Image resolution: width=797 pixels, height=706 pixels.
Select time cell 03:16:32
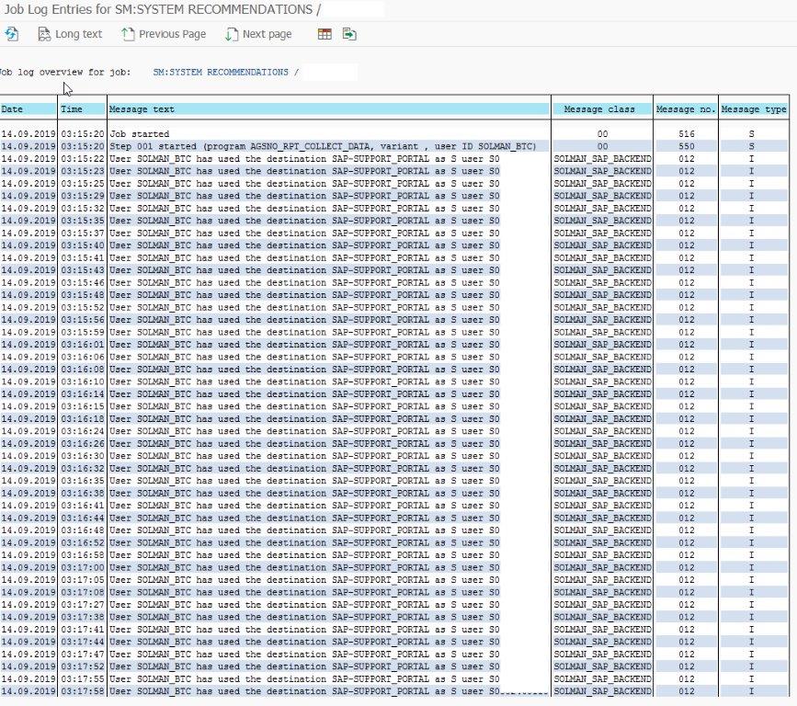[x=83, y=469]
